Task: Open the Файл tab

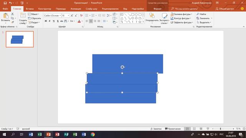Action: point(5,9)
